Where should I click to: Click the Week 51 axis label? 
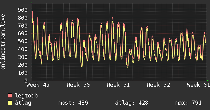click(118, 85)
